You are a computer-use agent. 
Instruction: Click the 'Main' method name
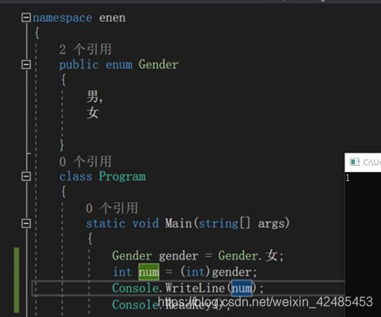(178, 224)
